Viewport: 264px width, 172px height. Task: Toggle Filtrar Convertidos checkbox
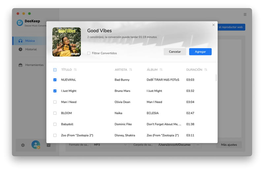89,53
